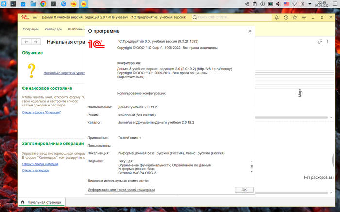This screenshot has width=340, height=212.
Task: Click the Файловый (без сжатия) mode value
Action: (x=137, y=115)
